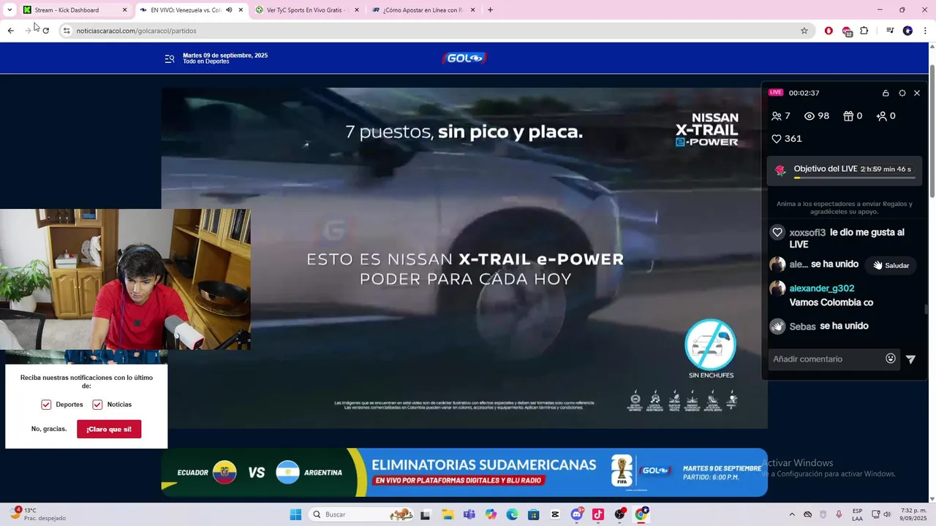
Task: Bookmark this page with star icon
Action: coord(804,31)
